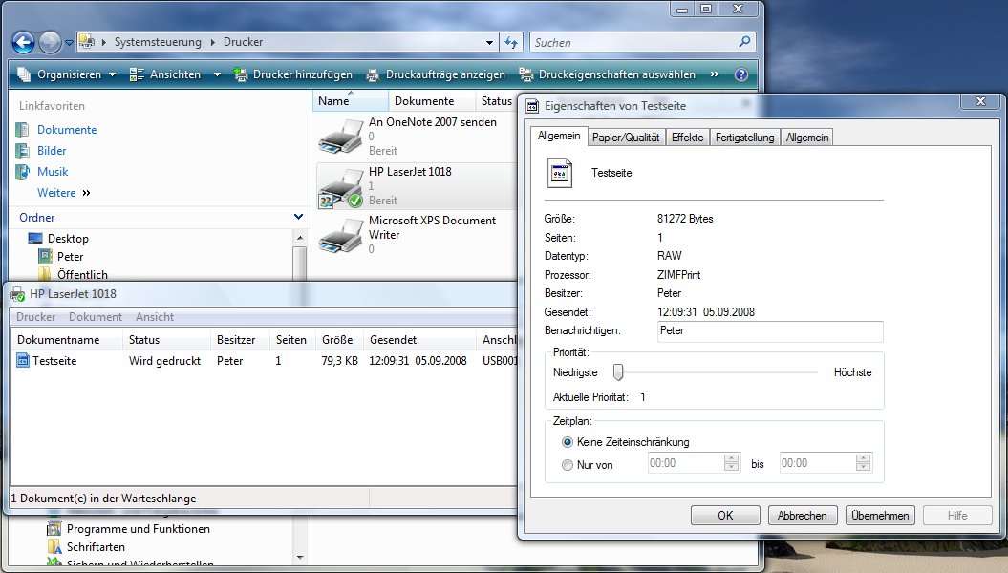Click the search magnifier icon

pyautogui.click(x=744, y=42)
